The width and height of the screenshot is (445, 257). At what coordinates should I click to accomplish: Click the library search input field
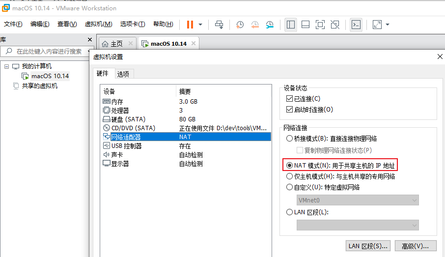47,52
